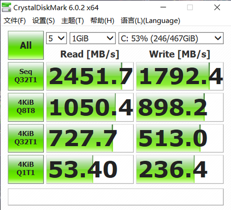The image size is (231, 210).
Task: Expand the drive selection dropdown C: 53%
Action: click(x=171, y=38)
